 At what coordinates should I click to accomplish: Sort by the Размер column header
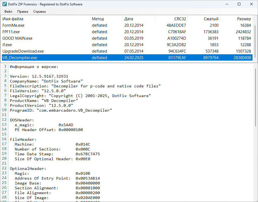point(236,19)
